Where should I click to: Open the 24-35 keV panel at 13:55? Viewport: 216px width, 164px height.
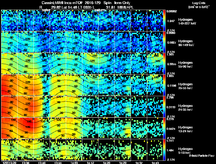(58, 107)
